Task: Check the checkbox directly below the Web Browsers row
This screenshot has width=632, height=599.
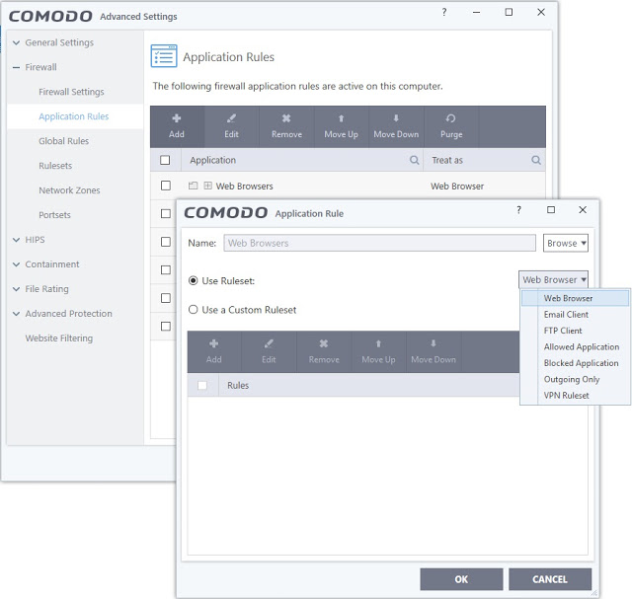Action: click(x=166, y=213)
